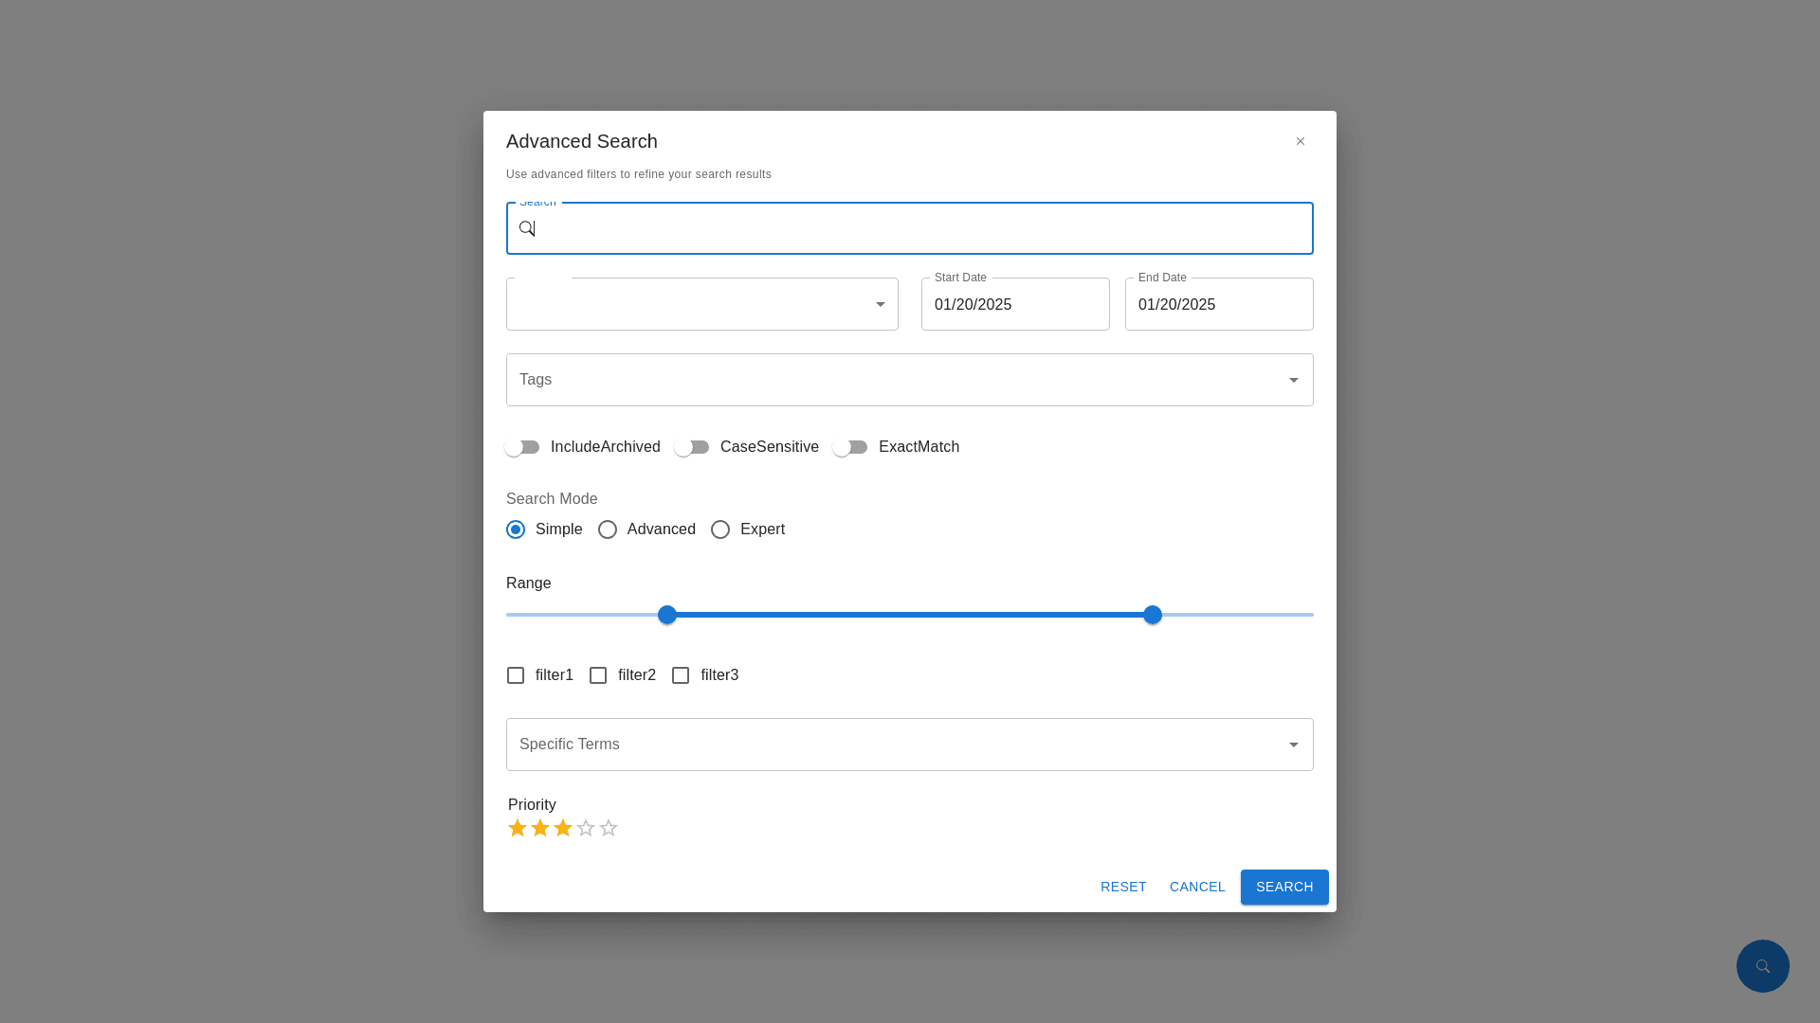Click the Cancel button

click(x=1197, y=887)
